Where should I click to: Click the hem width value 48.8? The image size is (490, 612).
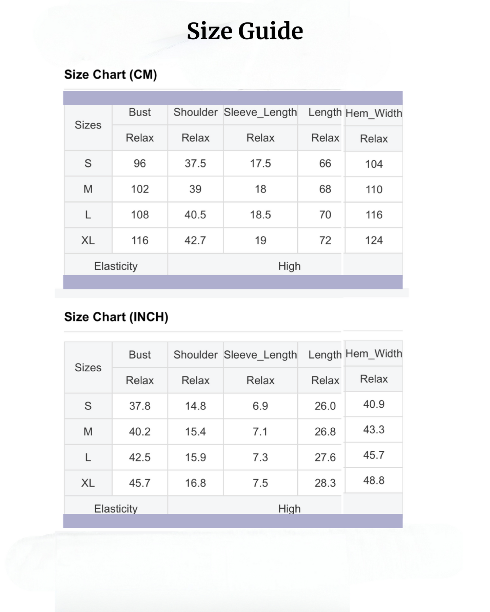click(374, 480)
